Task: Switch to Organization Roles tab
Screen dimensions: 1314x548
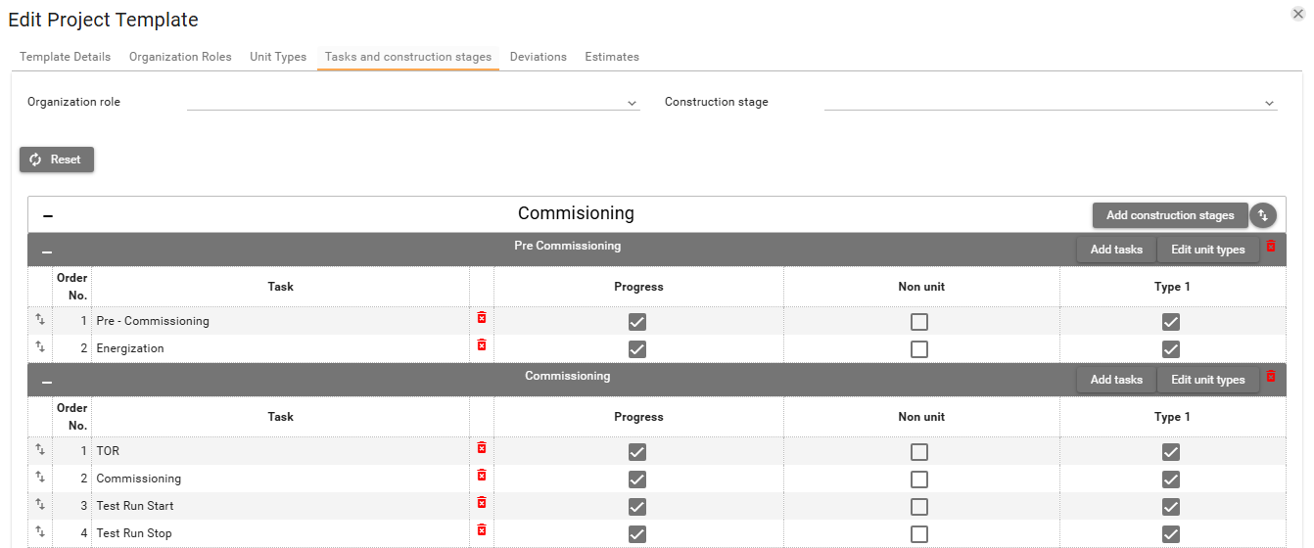Action: tap(180, 57)
